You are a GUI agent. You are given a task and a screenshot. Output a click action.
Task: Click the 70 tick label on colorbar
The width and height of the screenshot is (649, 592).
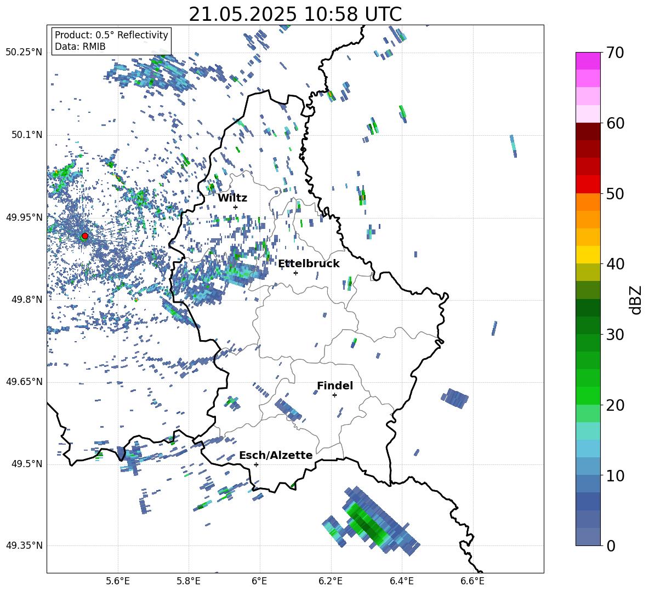click(x=614, y=53)
